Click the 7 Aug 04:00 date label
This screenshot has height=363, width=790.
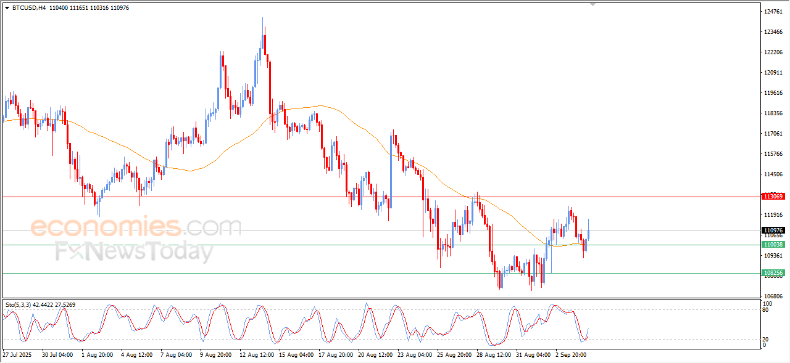(176, 355)
